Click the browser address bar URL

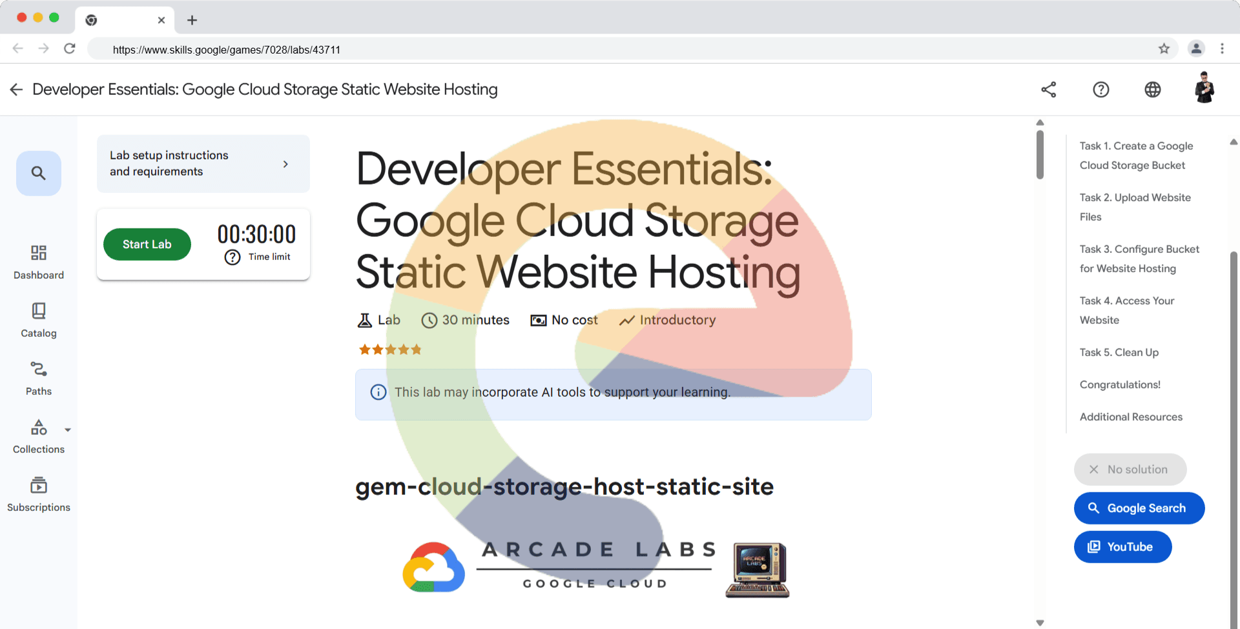(226, 50)
